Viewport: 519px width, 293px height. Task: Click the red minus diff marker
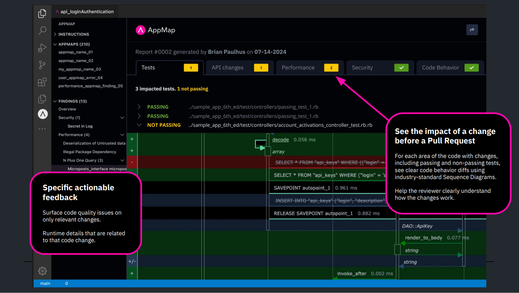132,162
